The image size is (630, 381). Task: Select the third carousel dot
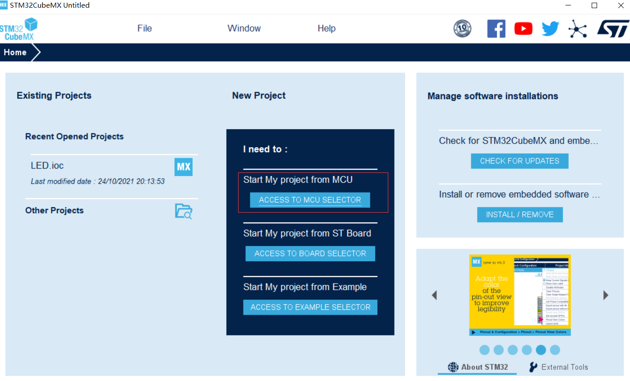tap(513, 350)
